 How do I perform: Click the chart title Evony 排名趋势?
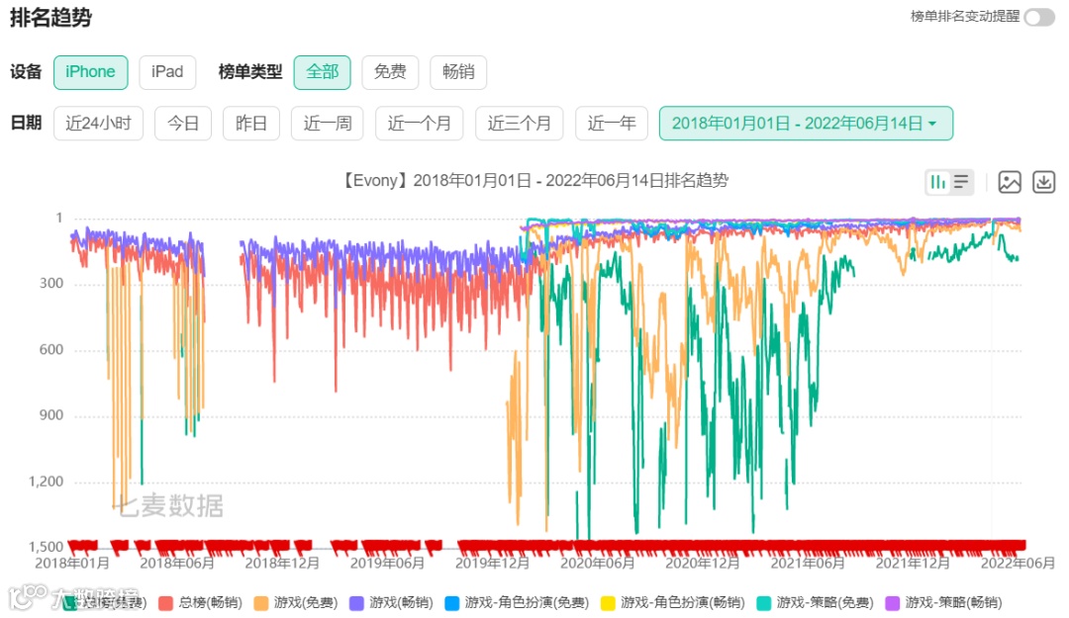click(534, 181)
